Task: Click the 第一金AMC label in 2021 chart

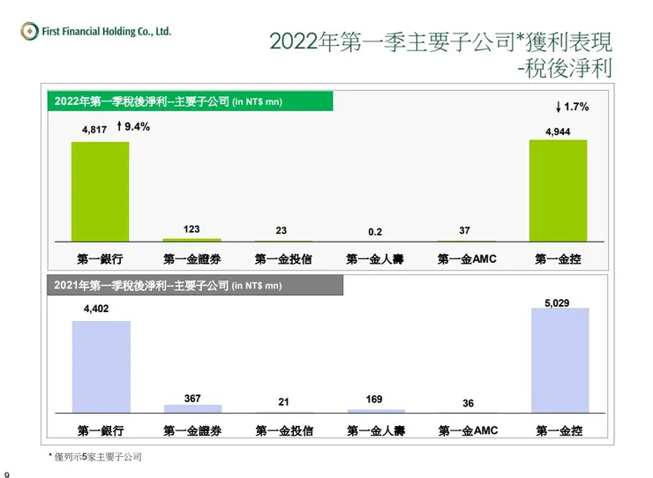Action: pyautogui.click(x=468, y=430)
